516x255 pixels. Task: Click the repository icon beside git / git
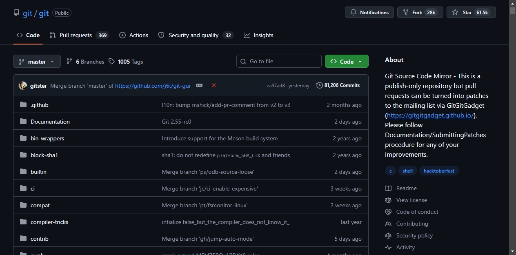pos(16,13)
